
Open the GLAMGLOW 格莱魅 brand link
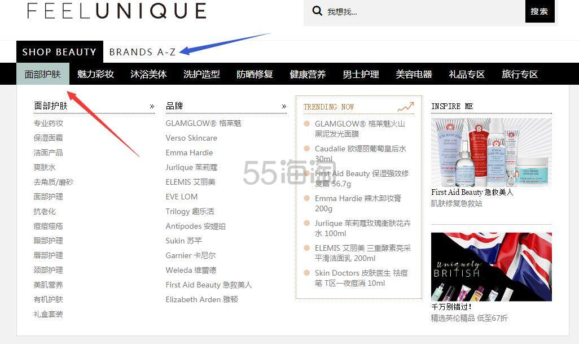coord(204,123)
